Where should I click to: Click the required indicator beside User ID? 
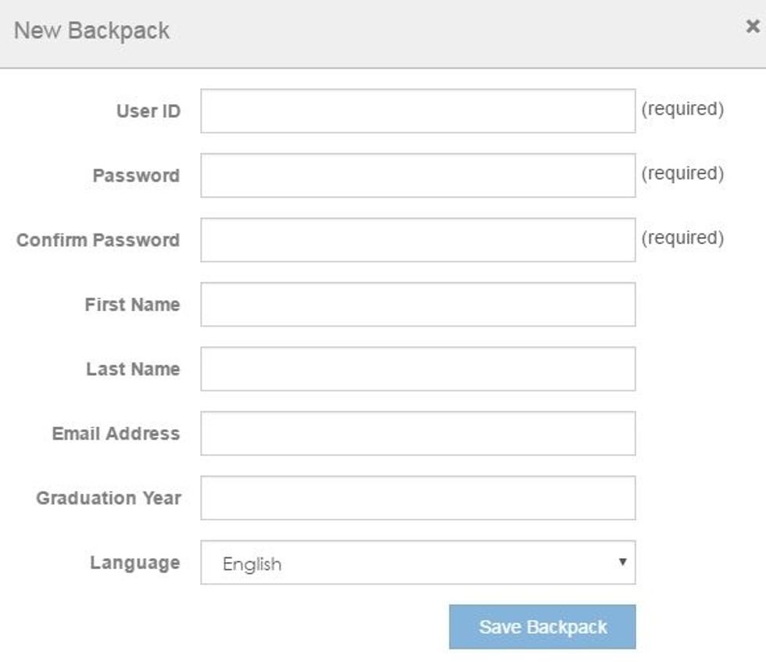point(682,109)
